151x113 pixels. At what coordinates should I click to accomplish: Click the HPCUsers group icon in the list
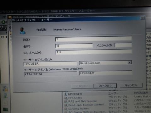pos(66,98)
